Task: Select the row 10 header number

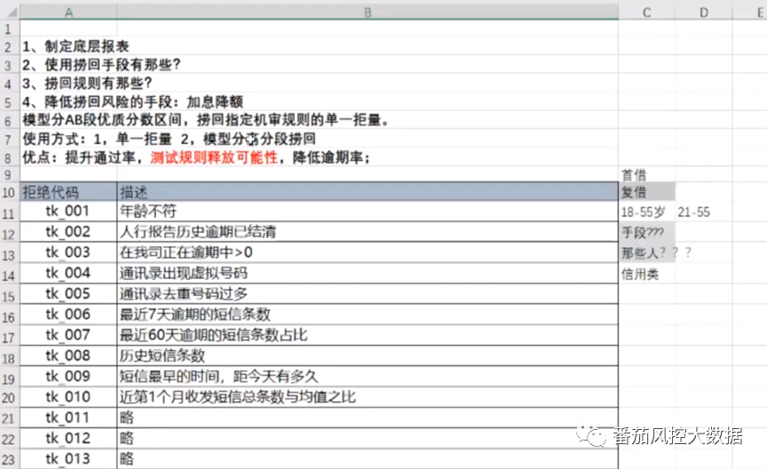Action: pos(10,192)
